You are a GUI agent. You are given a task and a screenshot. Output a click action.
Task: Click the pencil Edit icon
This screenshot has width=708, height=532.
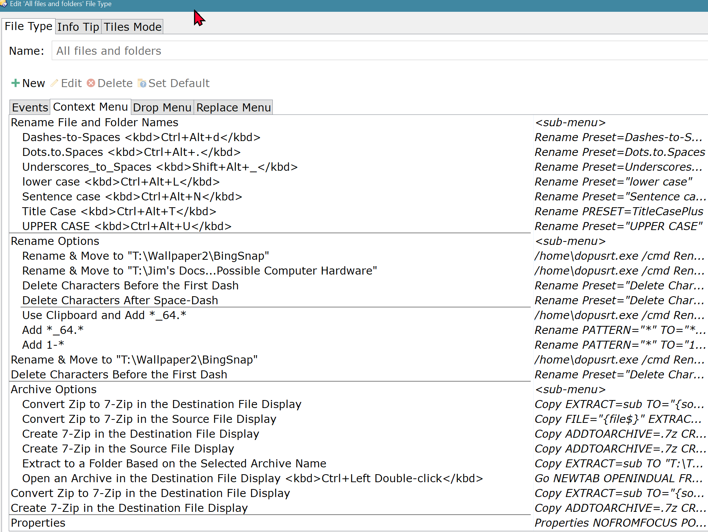54,83
